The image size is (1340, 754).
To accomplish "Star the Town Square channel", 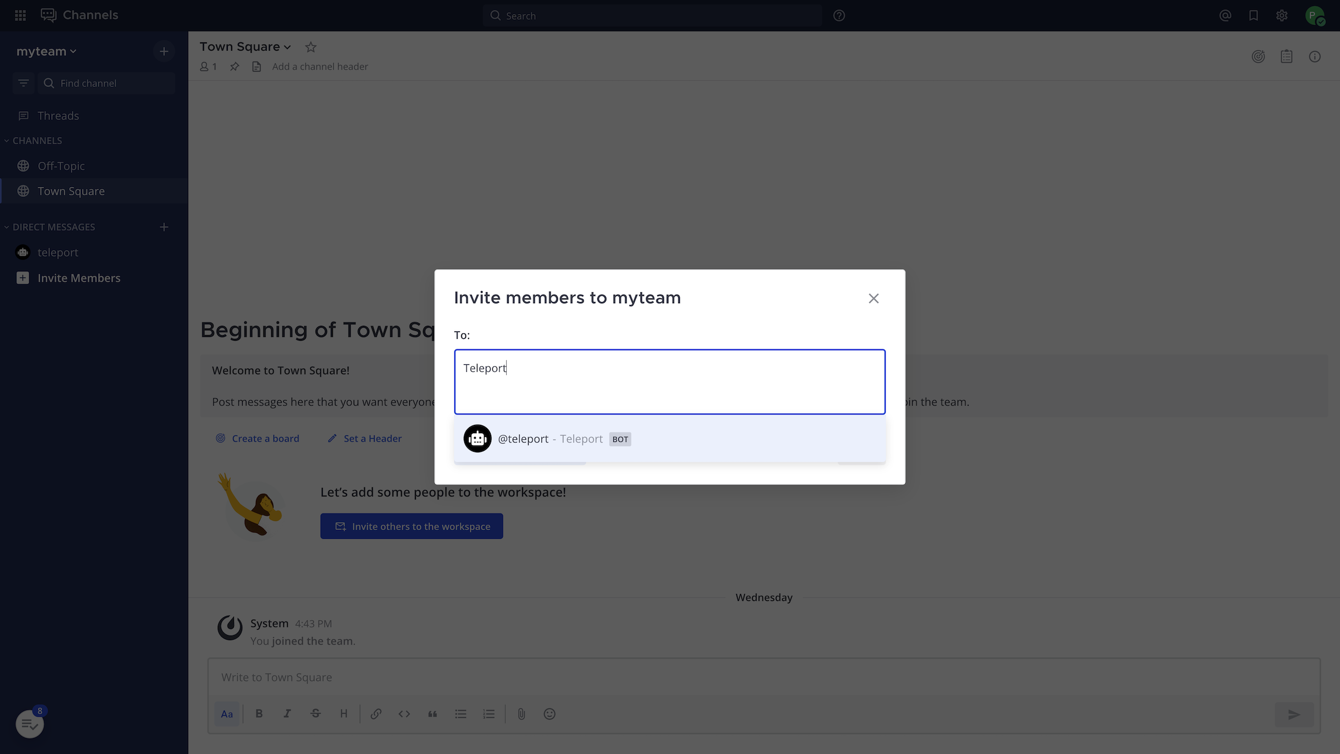I will pos(310,46).
